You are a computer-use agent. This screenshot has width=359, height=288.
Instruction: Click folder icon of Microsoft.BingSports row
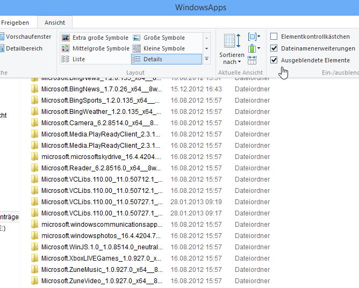(x=34, y=100)
